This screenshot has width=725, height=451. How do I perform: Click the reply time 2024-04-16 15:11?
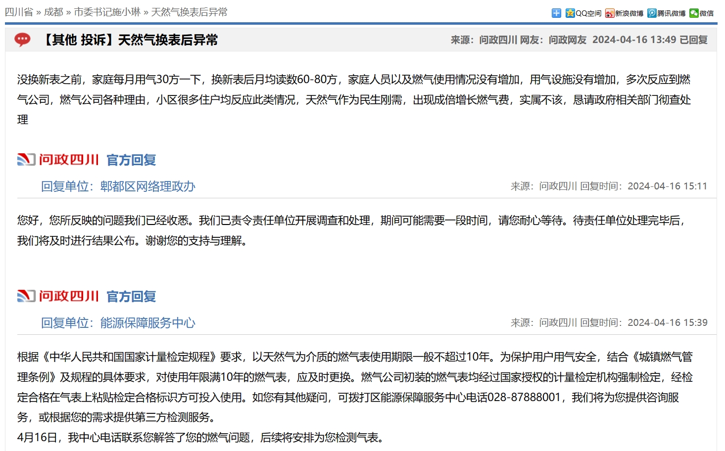click(x=668, y=186)
